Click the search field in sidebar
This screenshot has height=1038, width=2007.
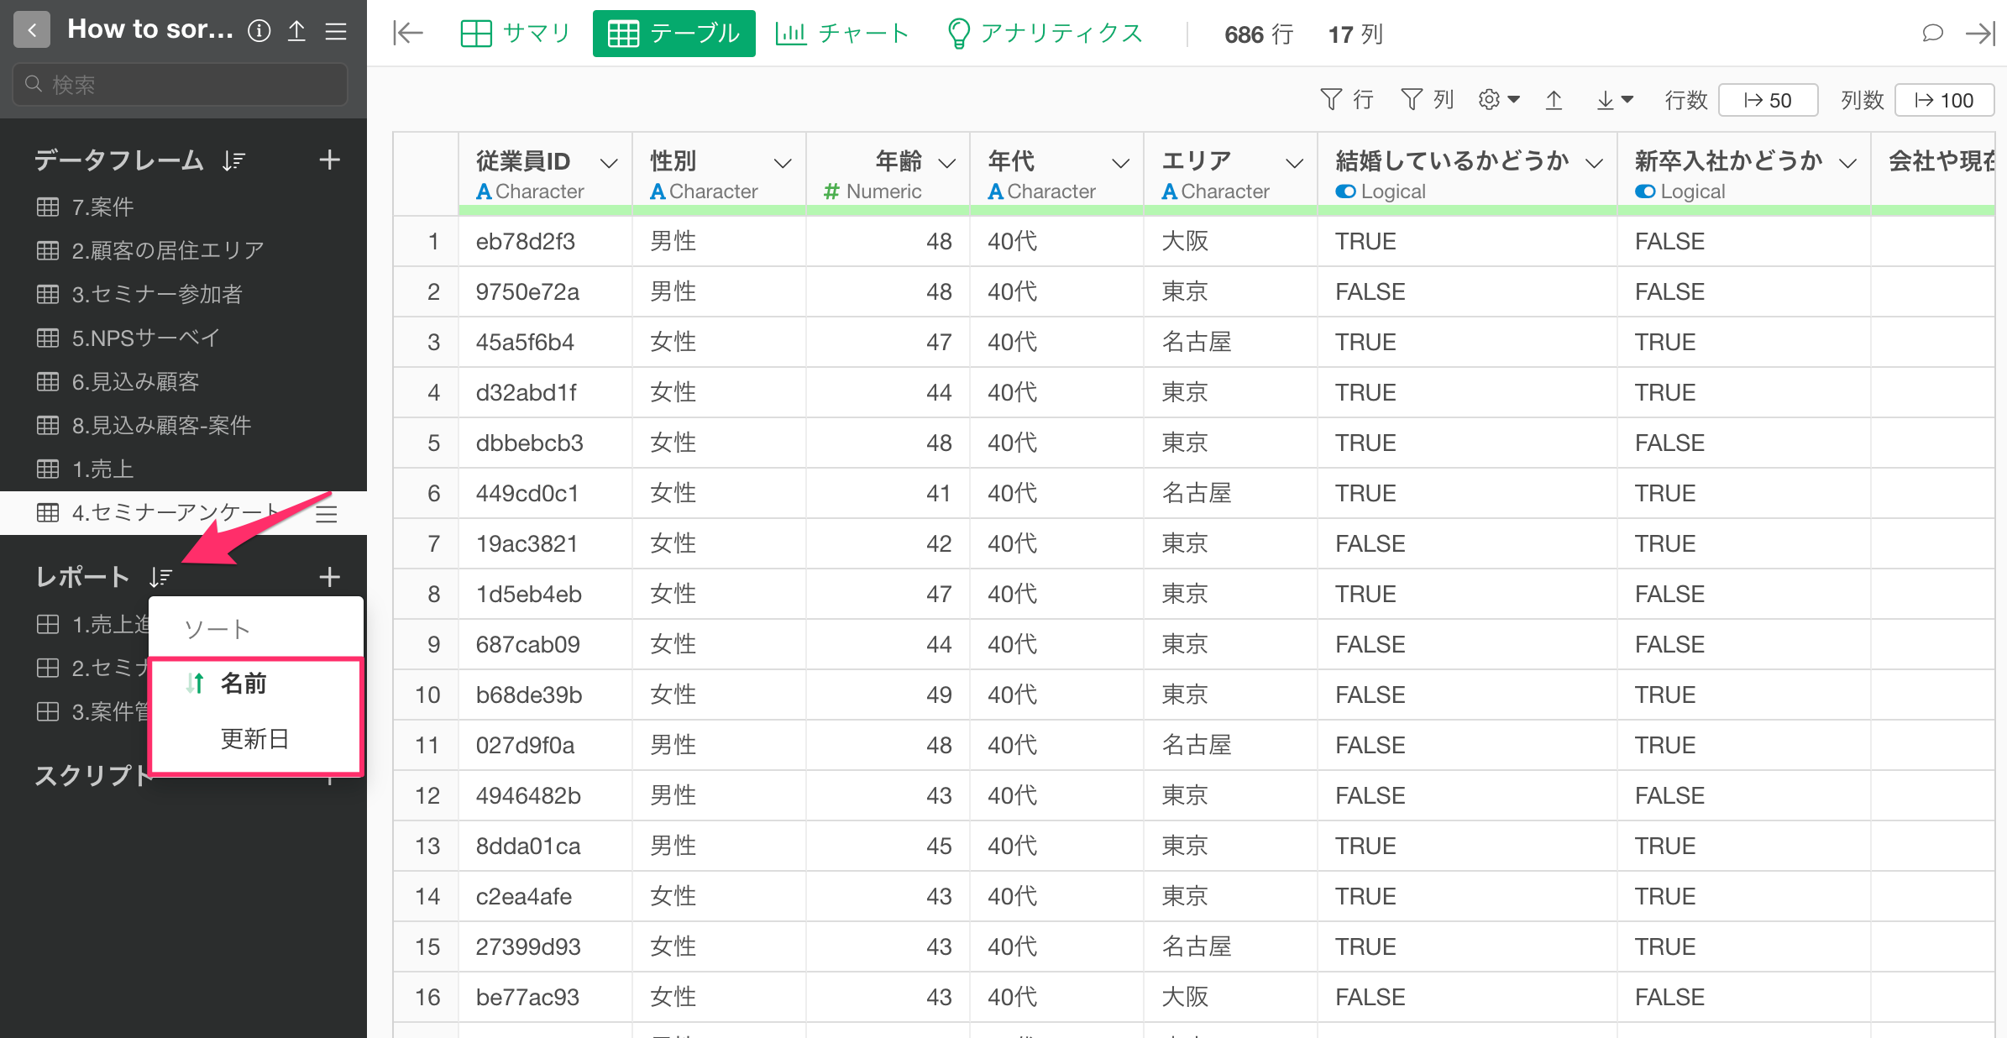[181, 84]
